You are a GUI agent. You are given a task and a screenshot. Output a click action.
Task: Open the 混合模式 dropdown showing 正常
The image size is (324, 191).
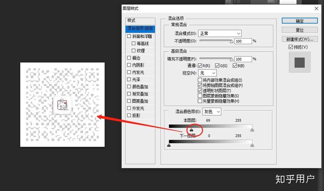pyautogui.click(x=220, y=34)
